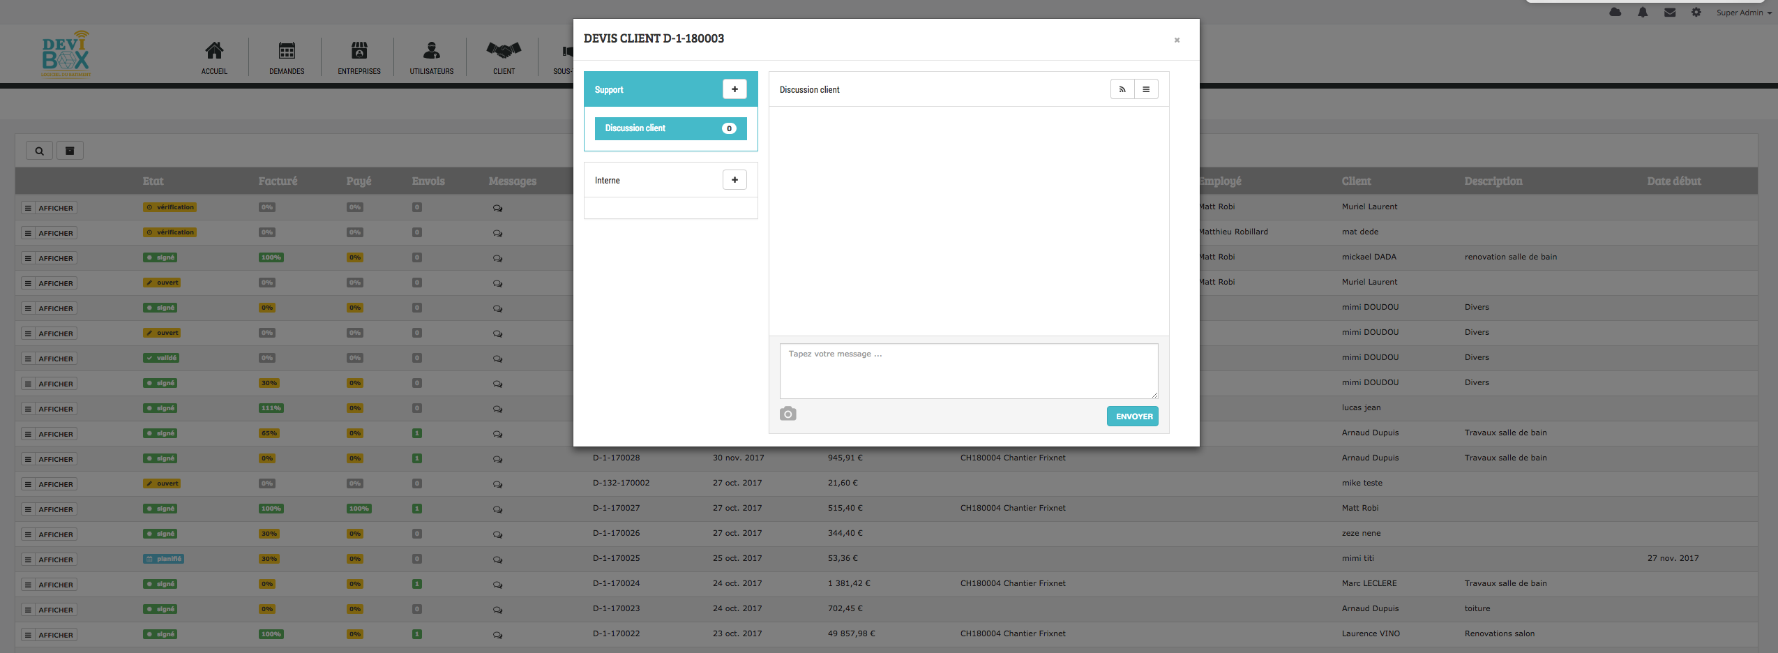Select the Discussion client thread
The width and height of the screenshot is (1778, 653).
pyautogui.click(x=670, y=128)
